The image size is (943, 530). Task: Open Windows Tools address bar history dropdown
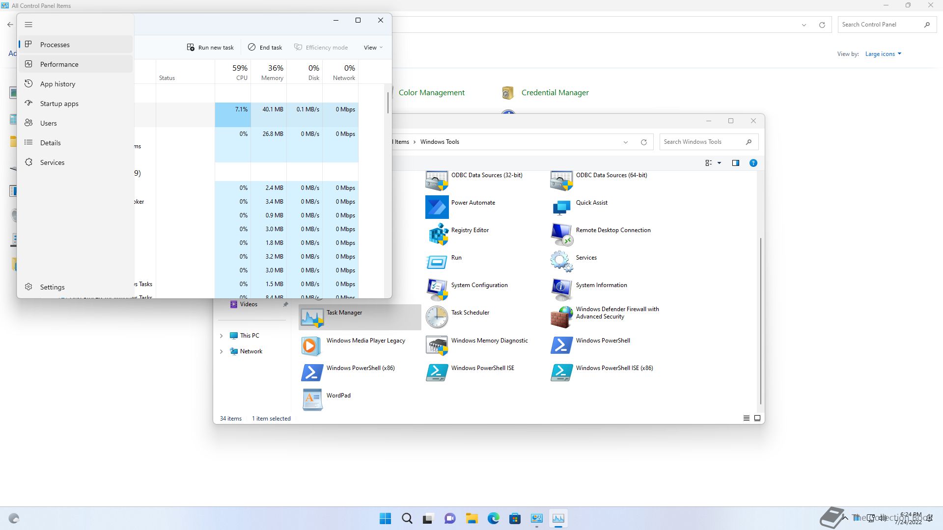tap(626, 142)
